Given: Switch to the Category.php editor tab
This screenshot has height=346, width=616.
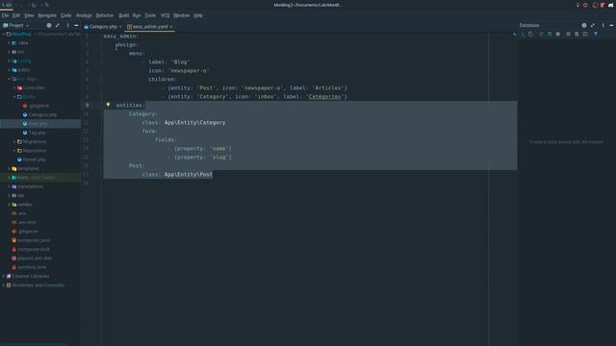Looking at the screenshot, I should 103,27.
